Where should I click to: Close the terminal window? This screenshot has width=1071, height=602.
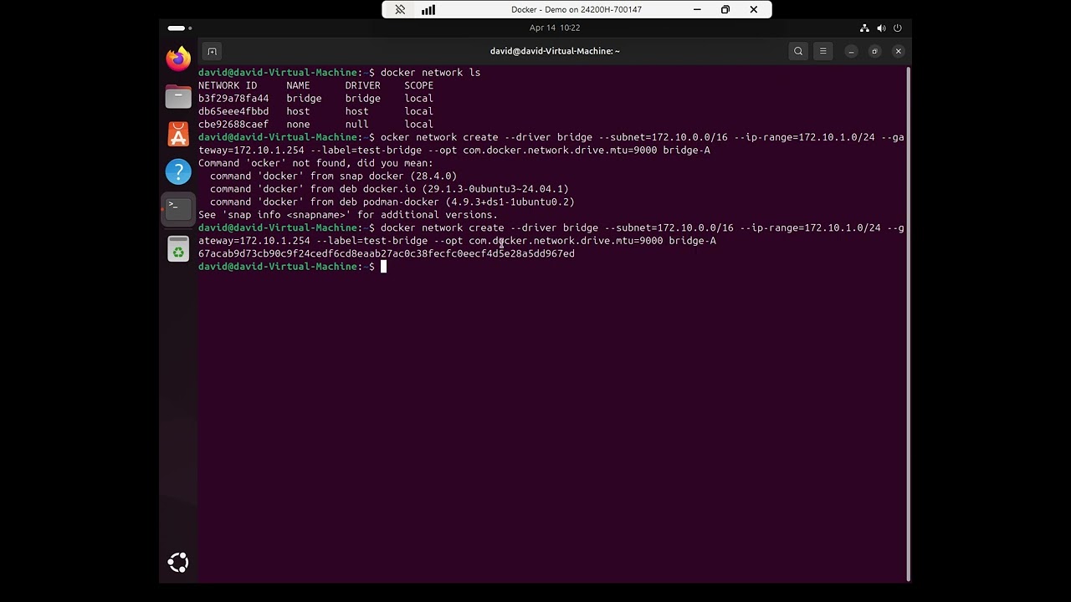[899, 51]
